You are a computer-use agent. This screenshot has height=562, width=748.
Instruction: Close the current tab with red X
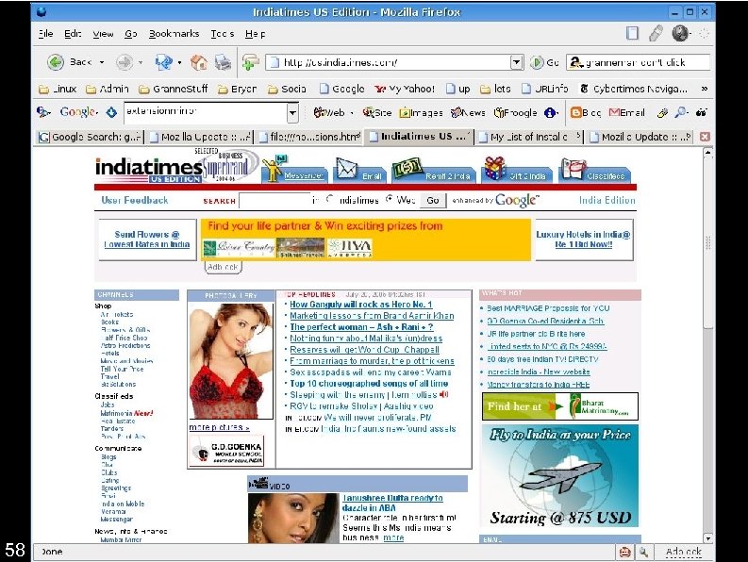[704, 137]
